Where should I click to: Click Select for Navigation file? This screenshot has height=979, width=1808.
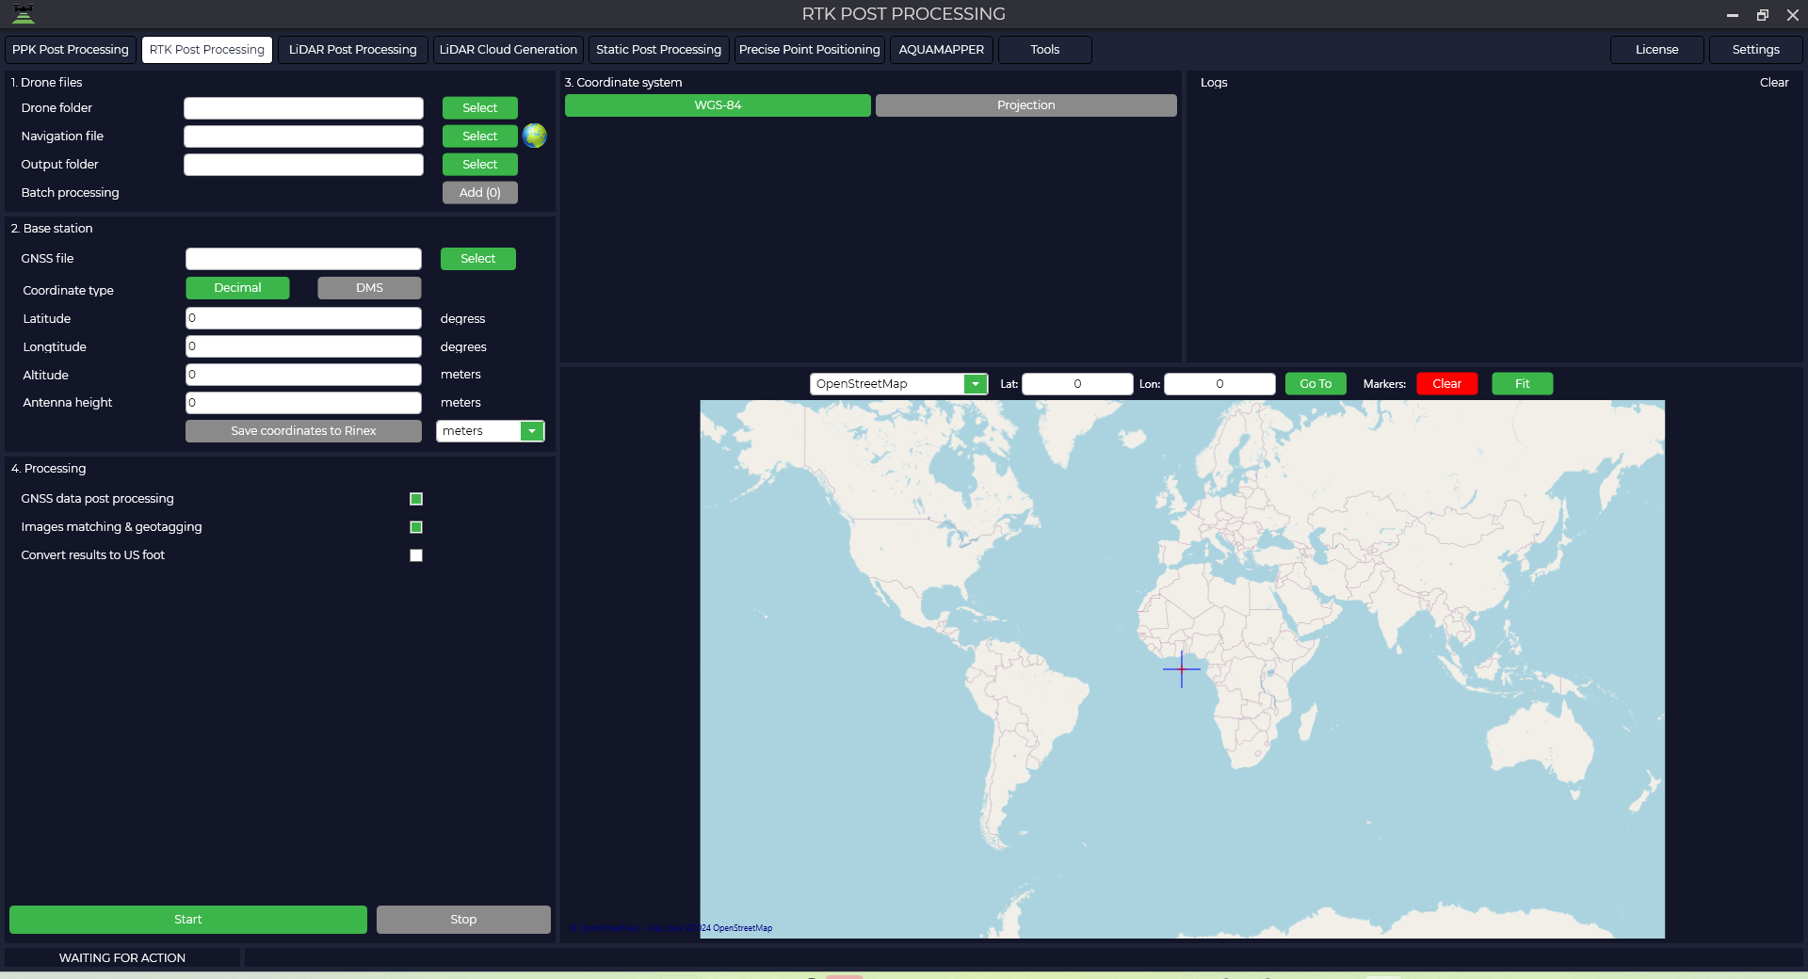coord(480,136)
